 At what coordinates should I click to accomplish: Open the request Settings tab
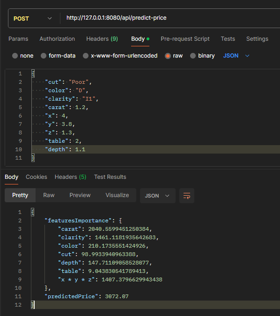pos(257,39)
